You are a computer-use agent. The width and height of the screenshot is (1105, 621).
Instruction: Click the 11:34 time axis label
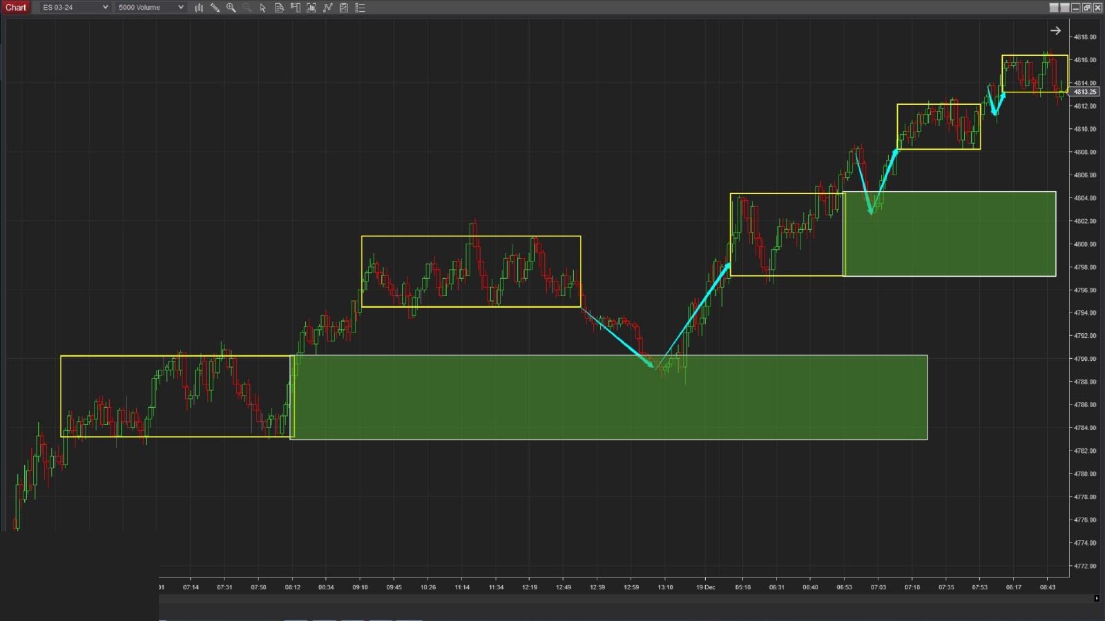496,588
